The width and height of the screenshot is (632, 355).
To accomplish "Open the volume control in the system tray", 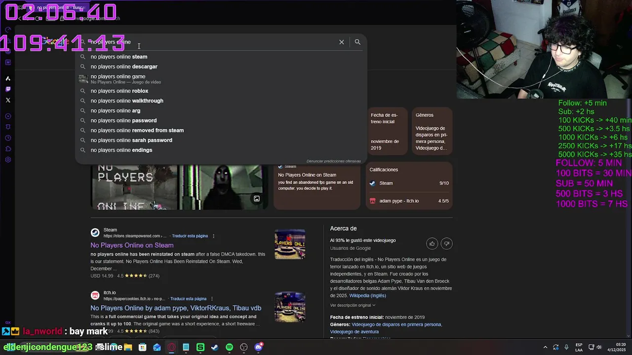I will 600,347.
